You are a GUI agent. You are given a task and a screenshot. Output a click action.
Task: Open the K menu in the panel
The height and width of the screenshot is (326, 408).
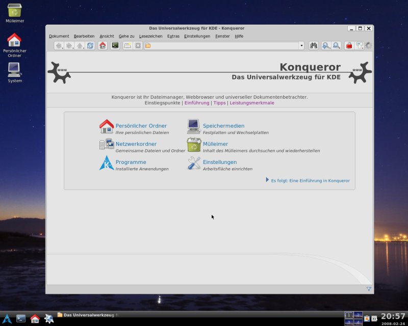(7, 318)
